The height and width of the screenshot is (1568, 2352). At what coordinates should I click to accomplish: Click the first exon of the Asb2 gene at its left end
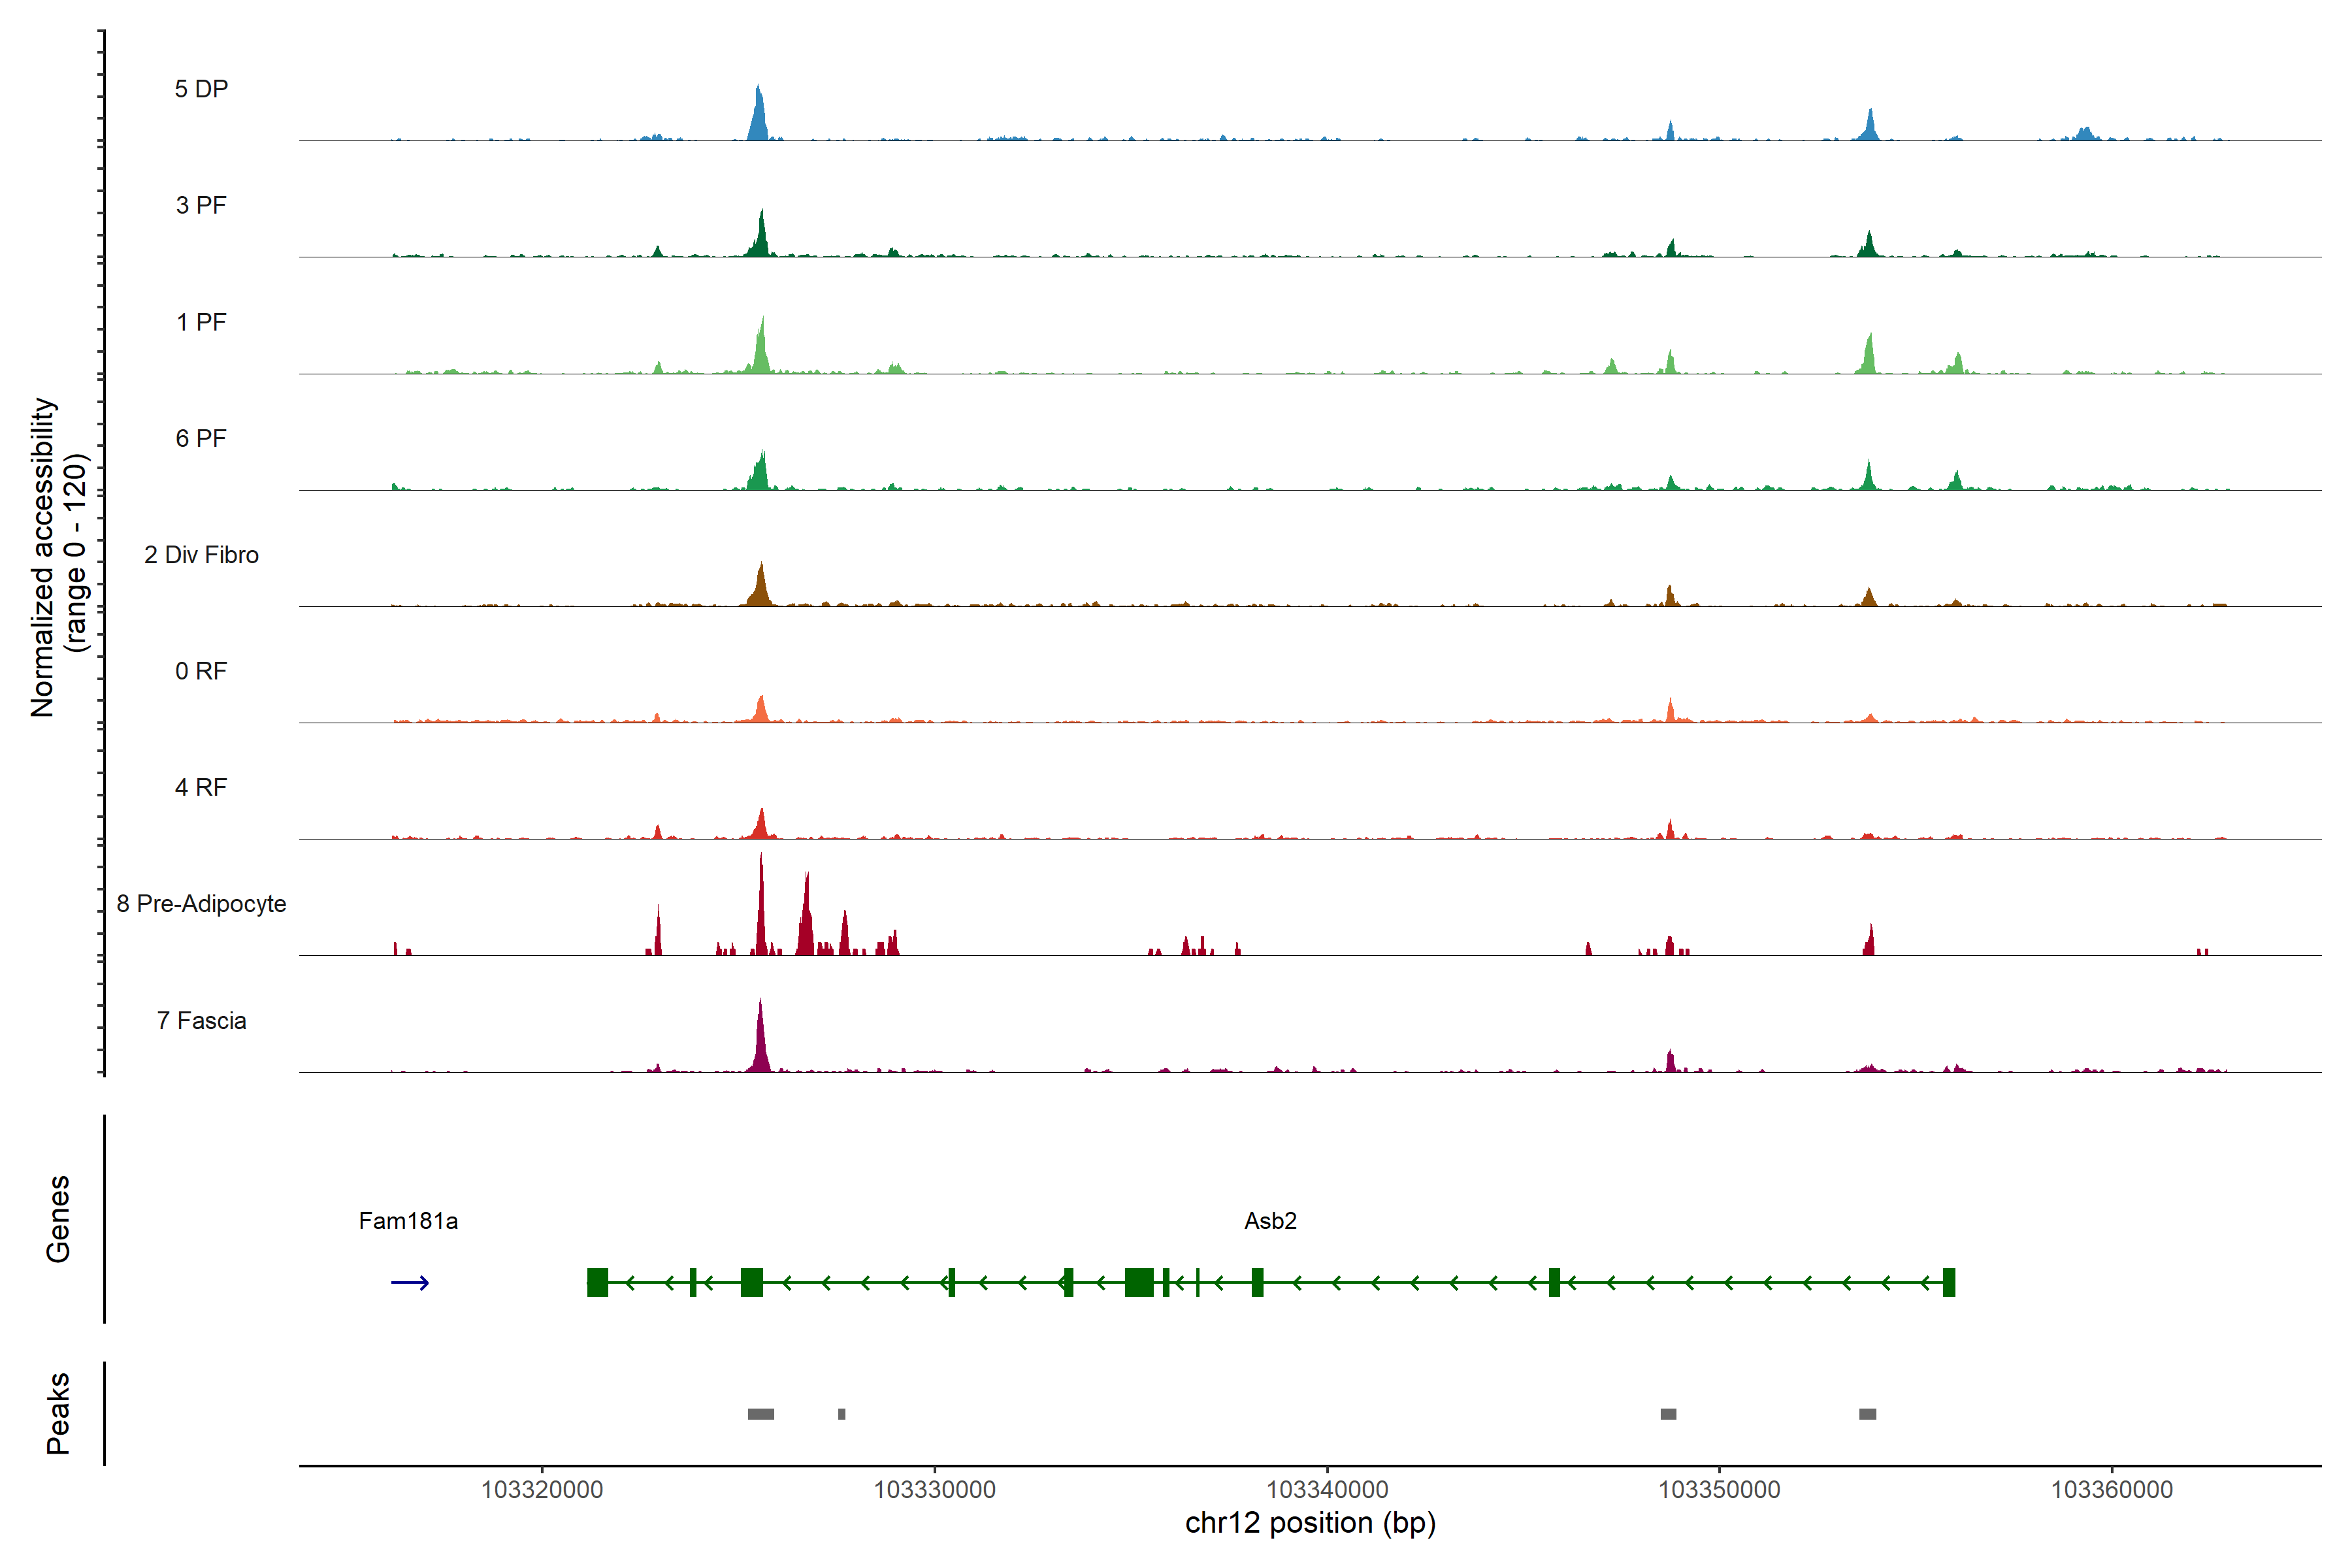pos(597,1282)
